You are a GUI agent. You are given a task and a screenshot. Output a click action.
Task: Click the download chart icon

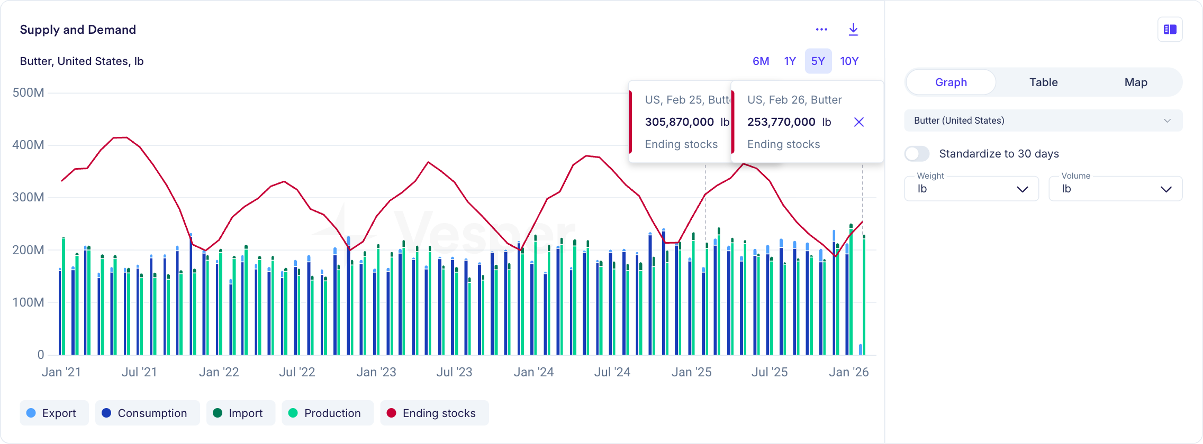pos(853,30)
